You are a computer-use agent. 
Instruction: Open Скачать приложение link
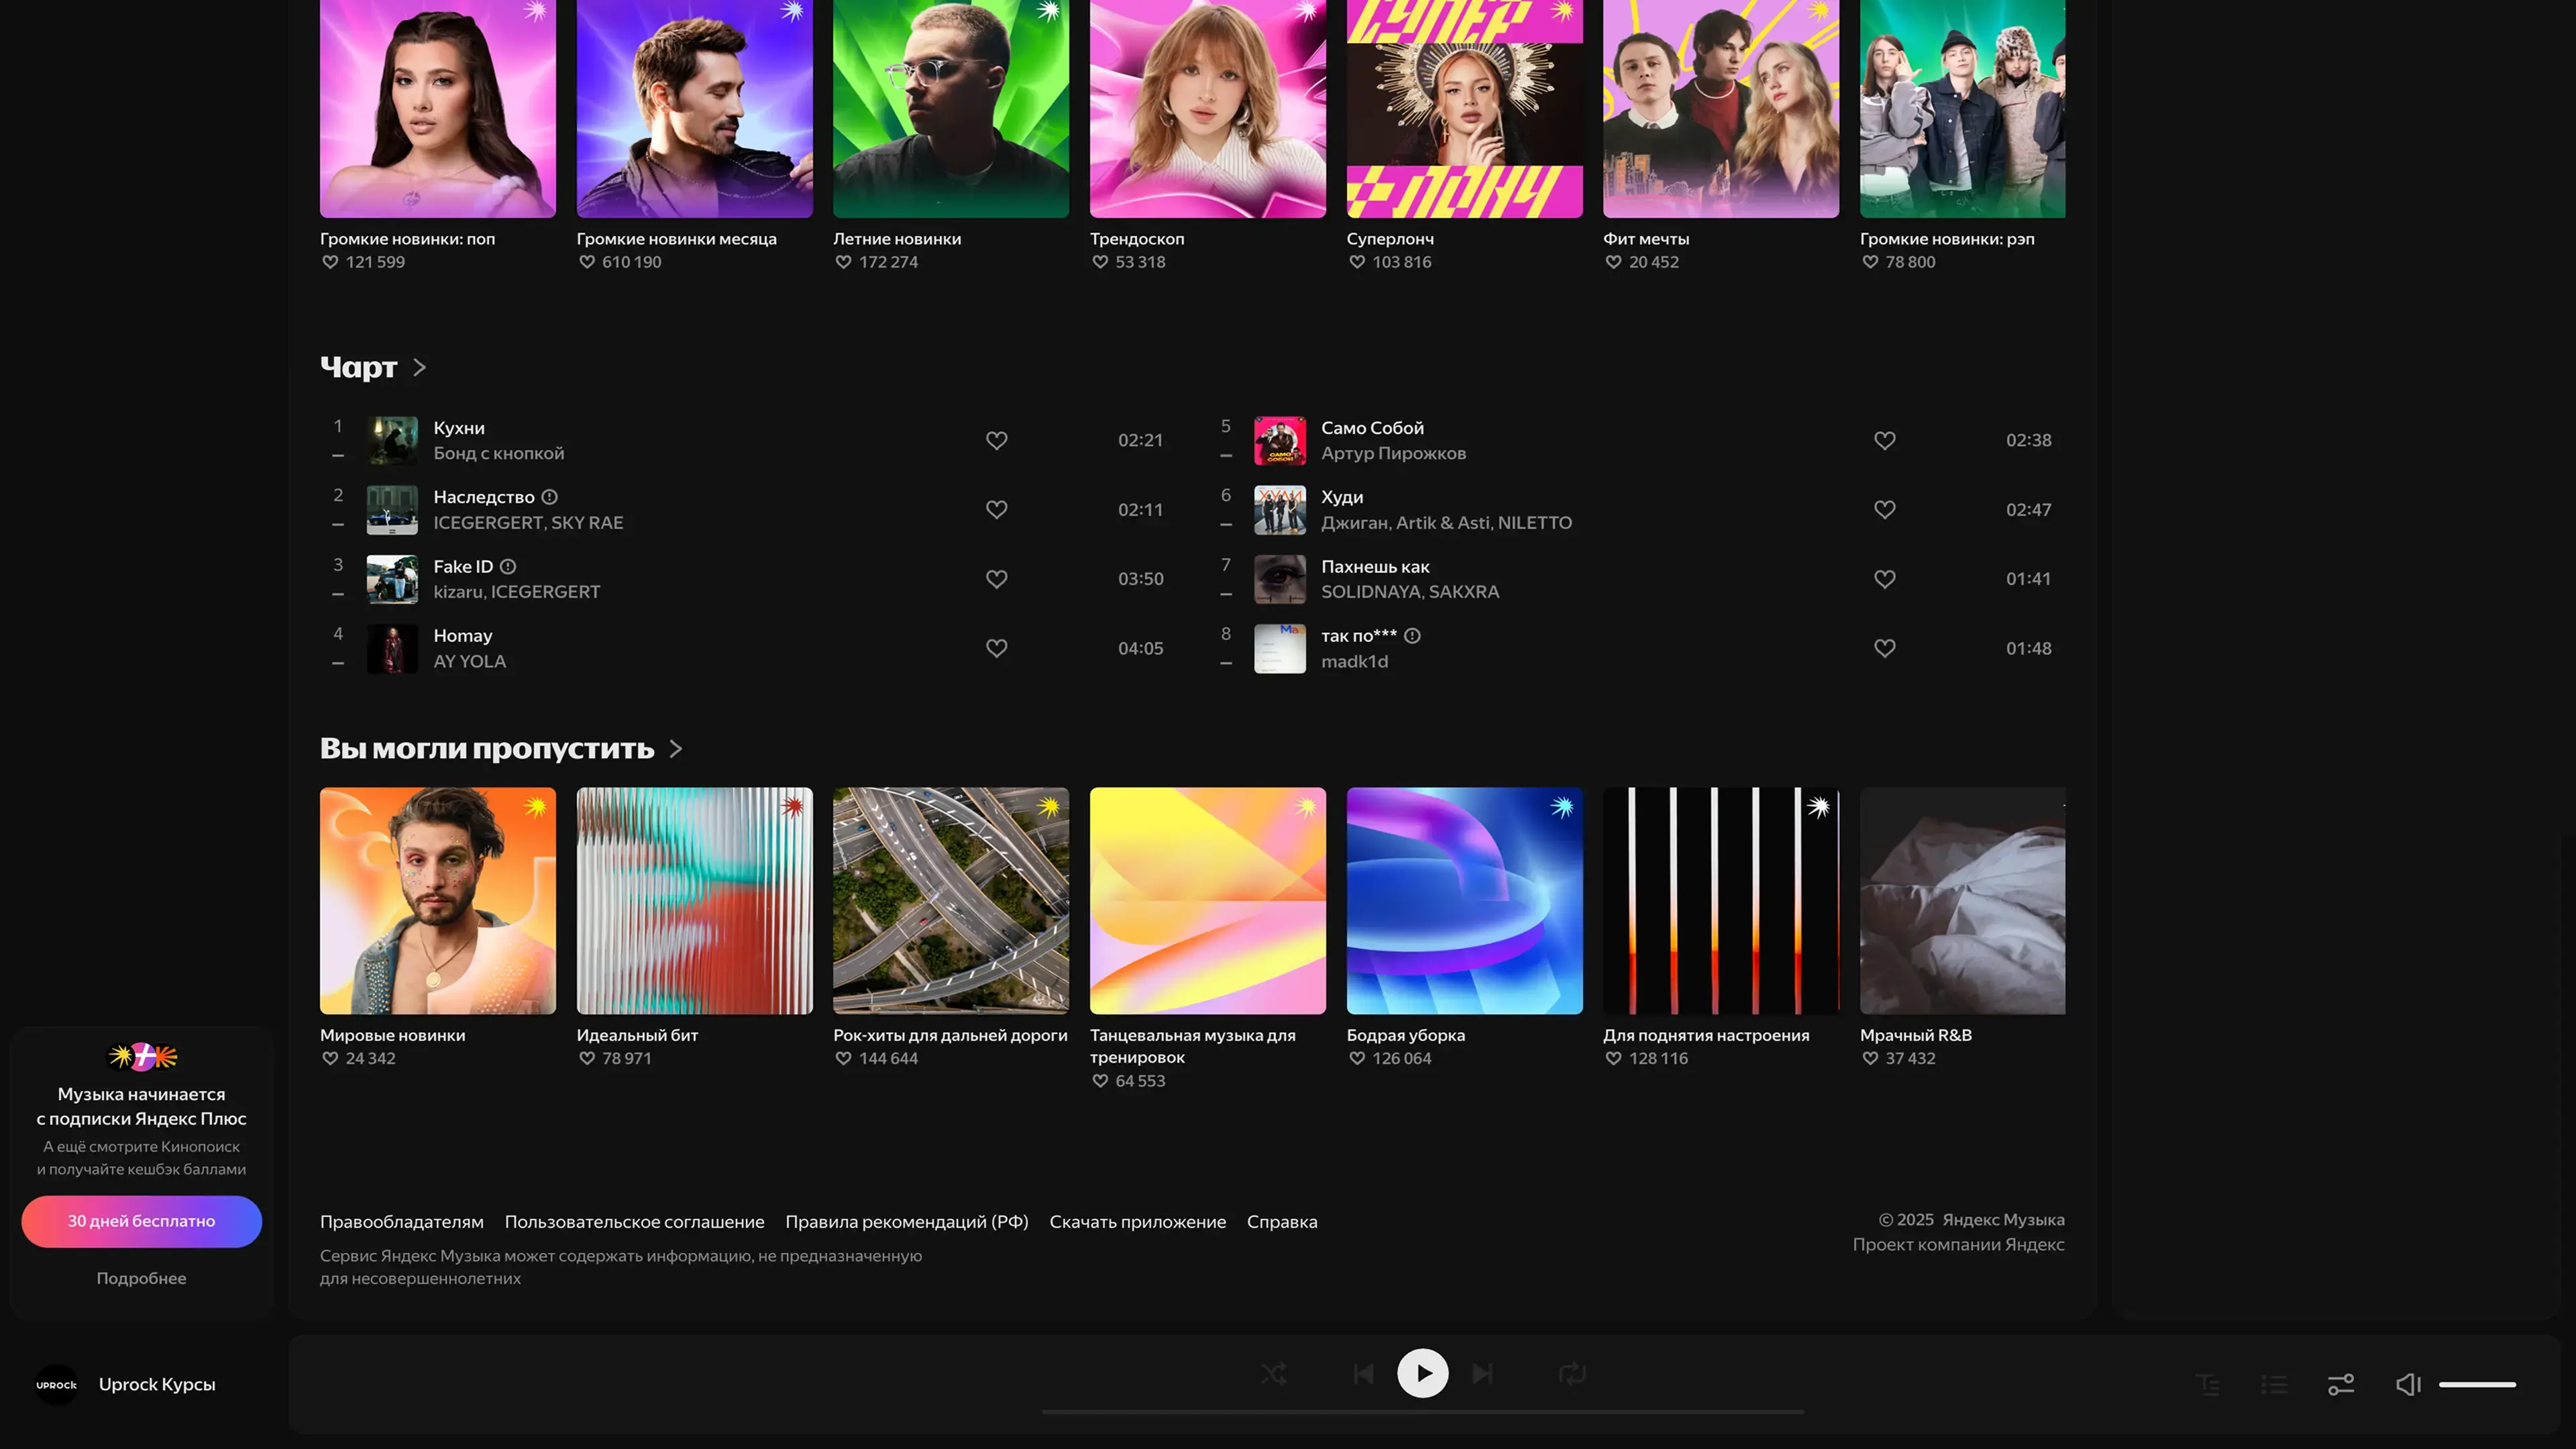tap(1137, 1222)
